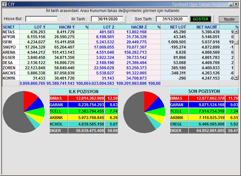
Task: Sort by the SENET column header
Action: tap(11, 27)
